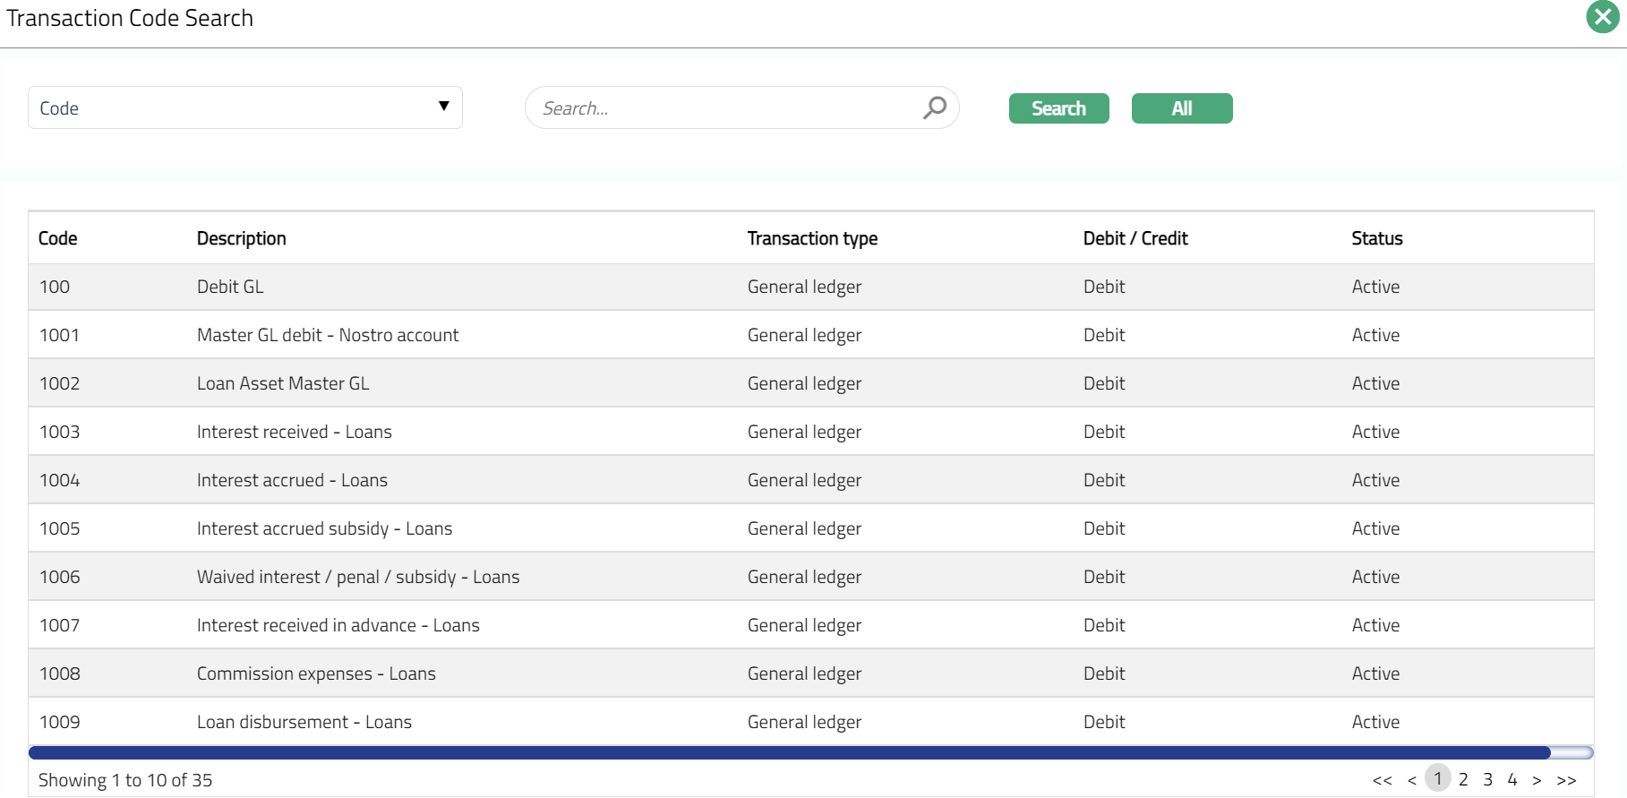The height and width of the screenshot is (798, 1627).
Task: Sort by the Code column header
Action: [58, 238]
